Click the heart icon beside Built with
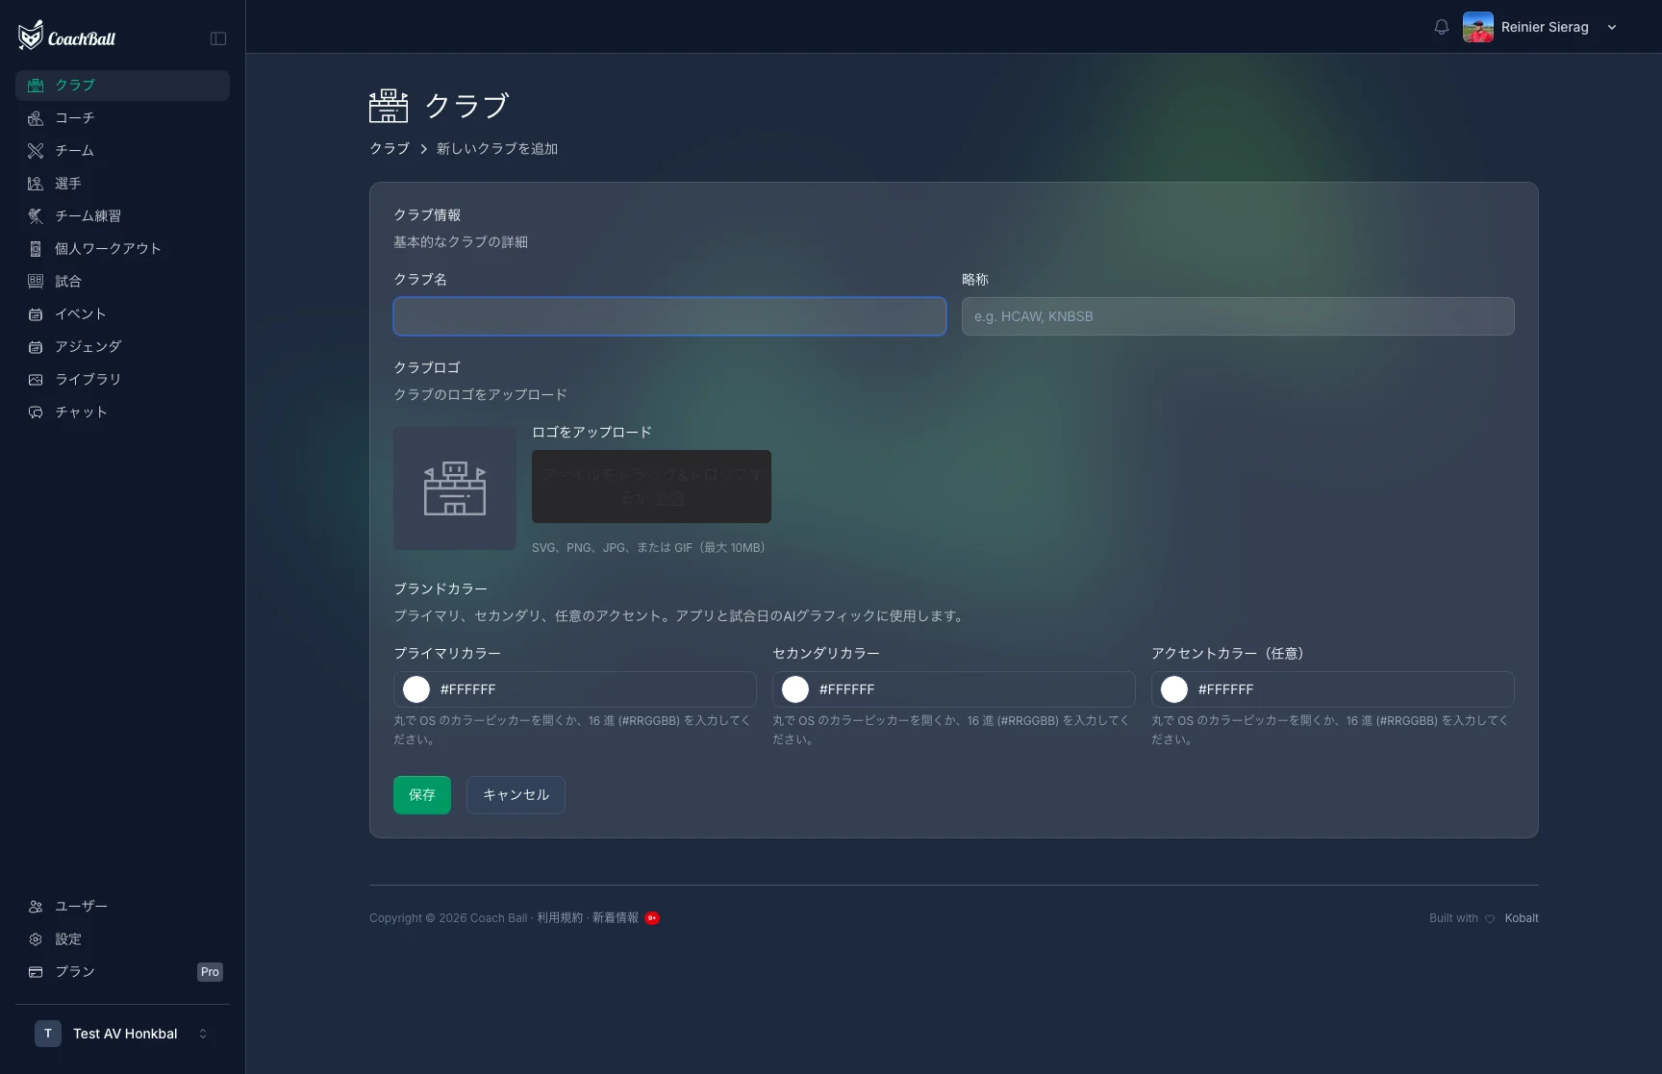 tap(1490, 918)
